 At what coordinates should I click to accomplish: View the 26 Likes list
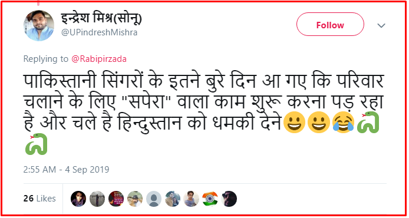39,199
